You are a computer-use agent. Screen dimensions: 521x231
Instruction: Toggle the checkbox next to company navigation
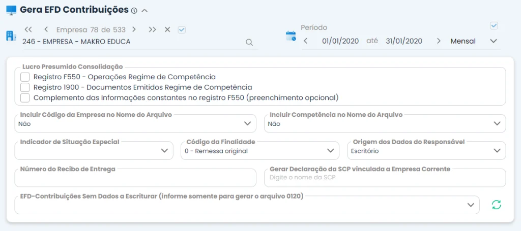click(x=182, y=30)
